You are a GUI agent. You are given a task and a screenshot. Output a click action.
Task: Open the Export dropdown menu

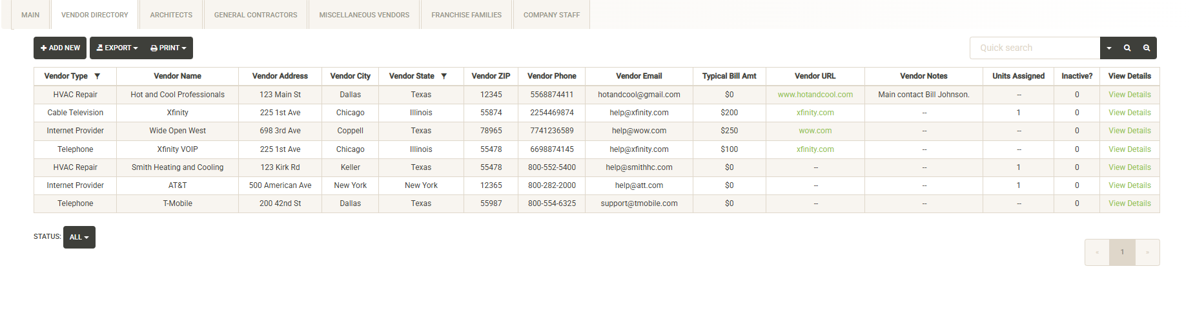pyautogui.click(x=117, y=48)
